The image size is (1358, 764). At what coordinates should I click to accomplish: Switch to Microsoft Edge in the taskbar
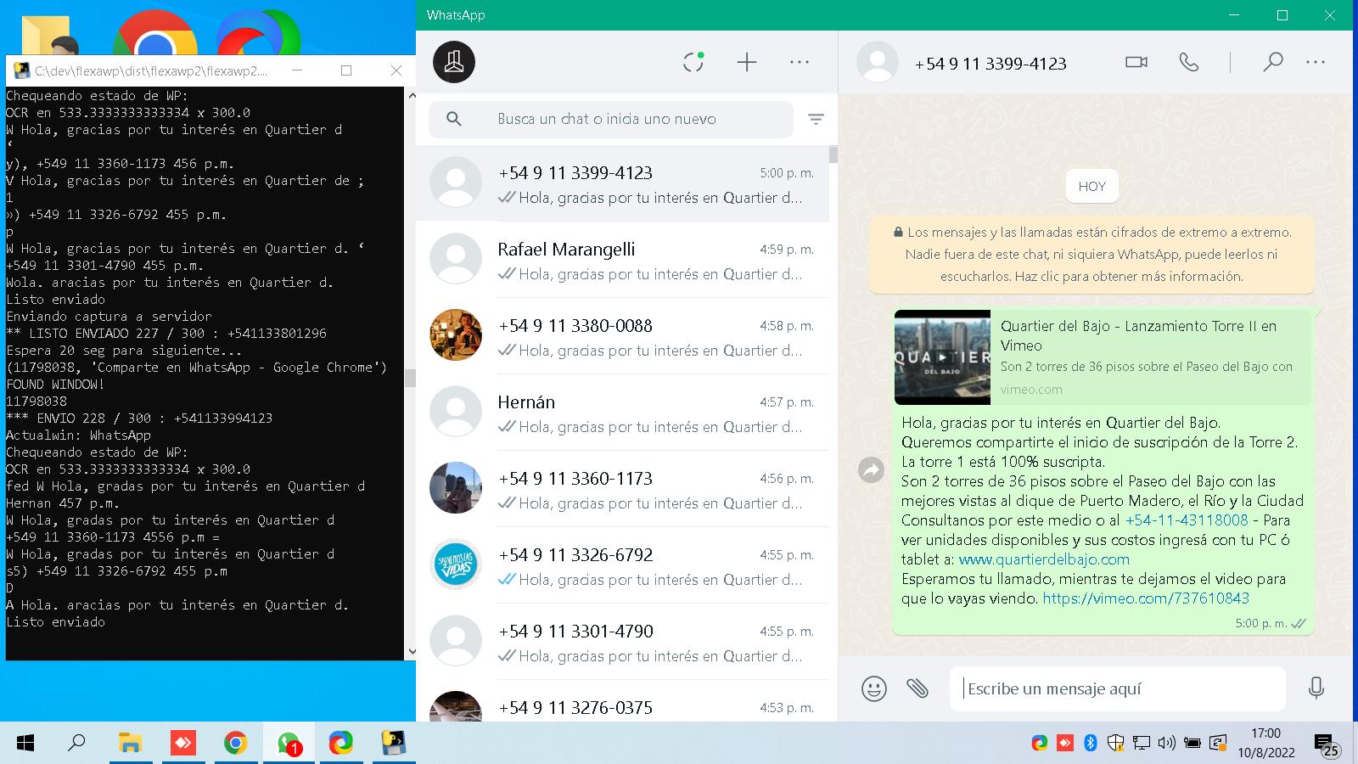coord(341,744)
